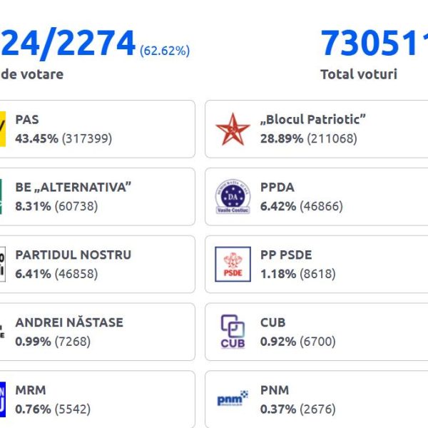Click the CUB purple squares logo

coord(233,332)
